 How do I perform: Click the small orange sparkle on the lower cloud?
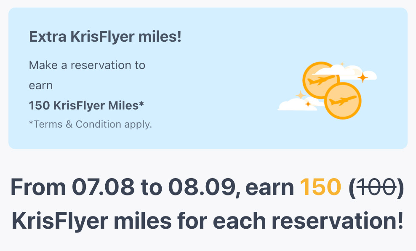(308, 104)
